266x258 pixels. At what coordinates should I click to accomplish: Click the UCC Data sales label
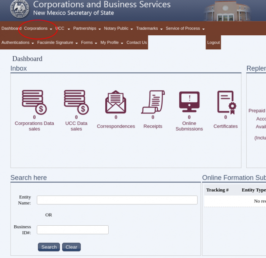point(76,126)
